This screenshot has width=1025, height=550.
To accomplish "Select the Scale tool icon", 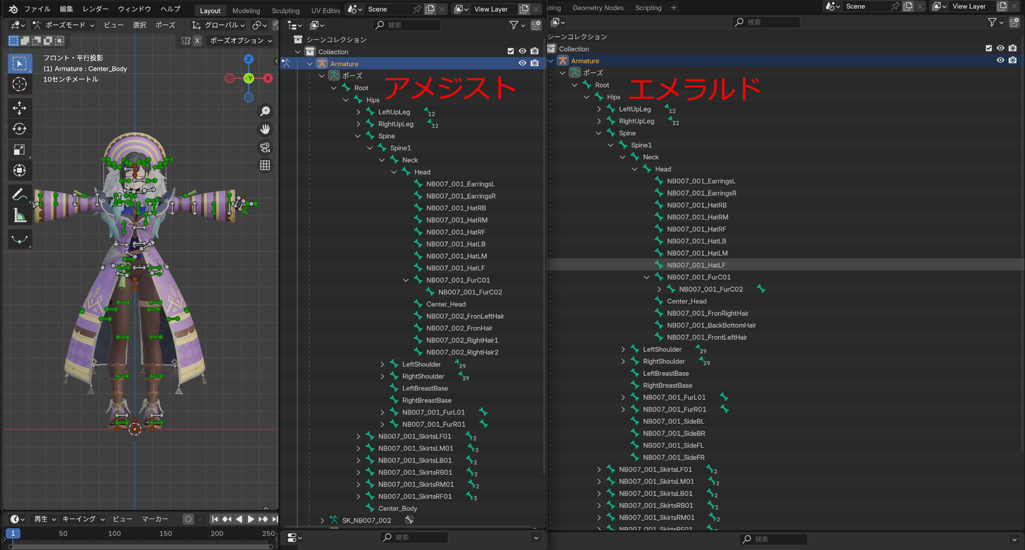I will [x=19, y=150].
